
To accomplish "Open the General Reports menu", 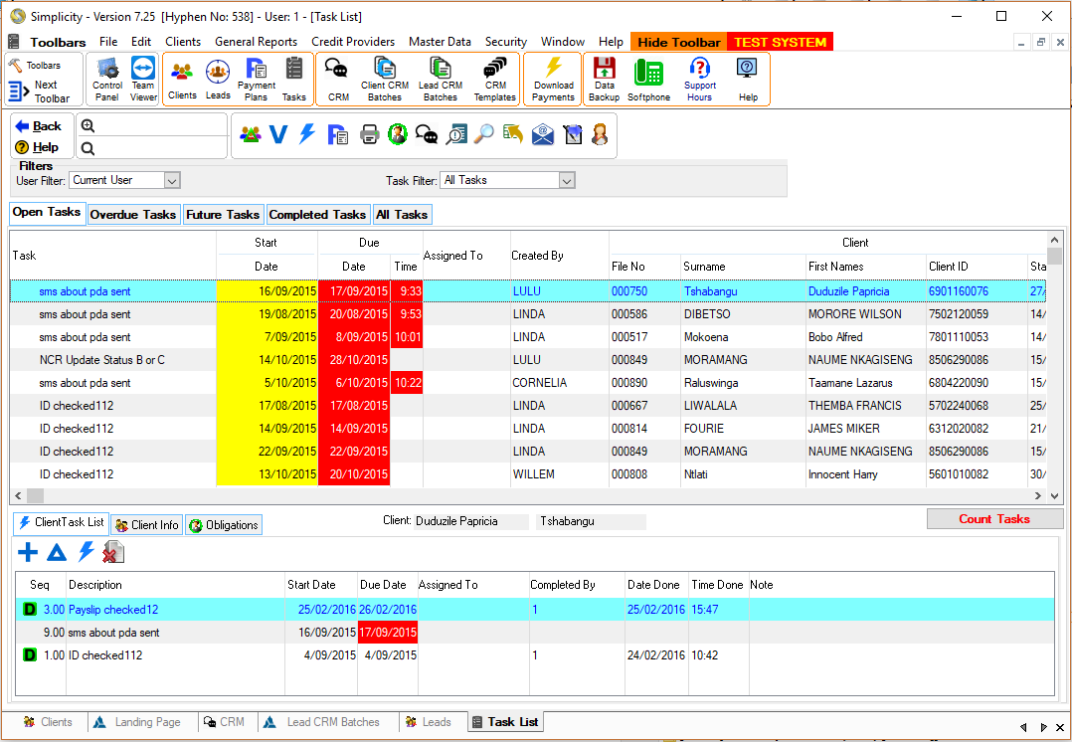I will click(x=256, y=42).
